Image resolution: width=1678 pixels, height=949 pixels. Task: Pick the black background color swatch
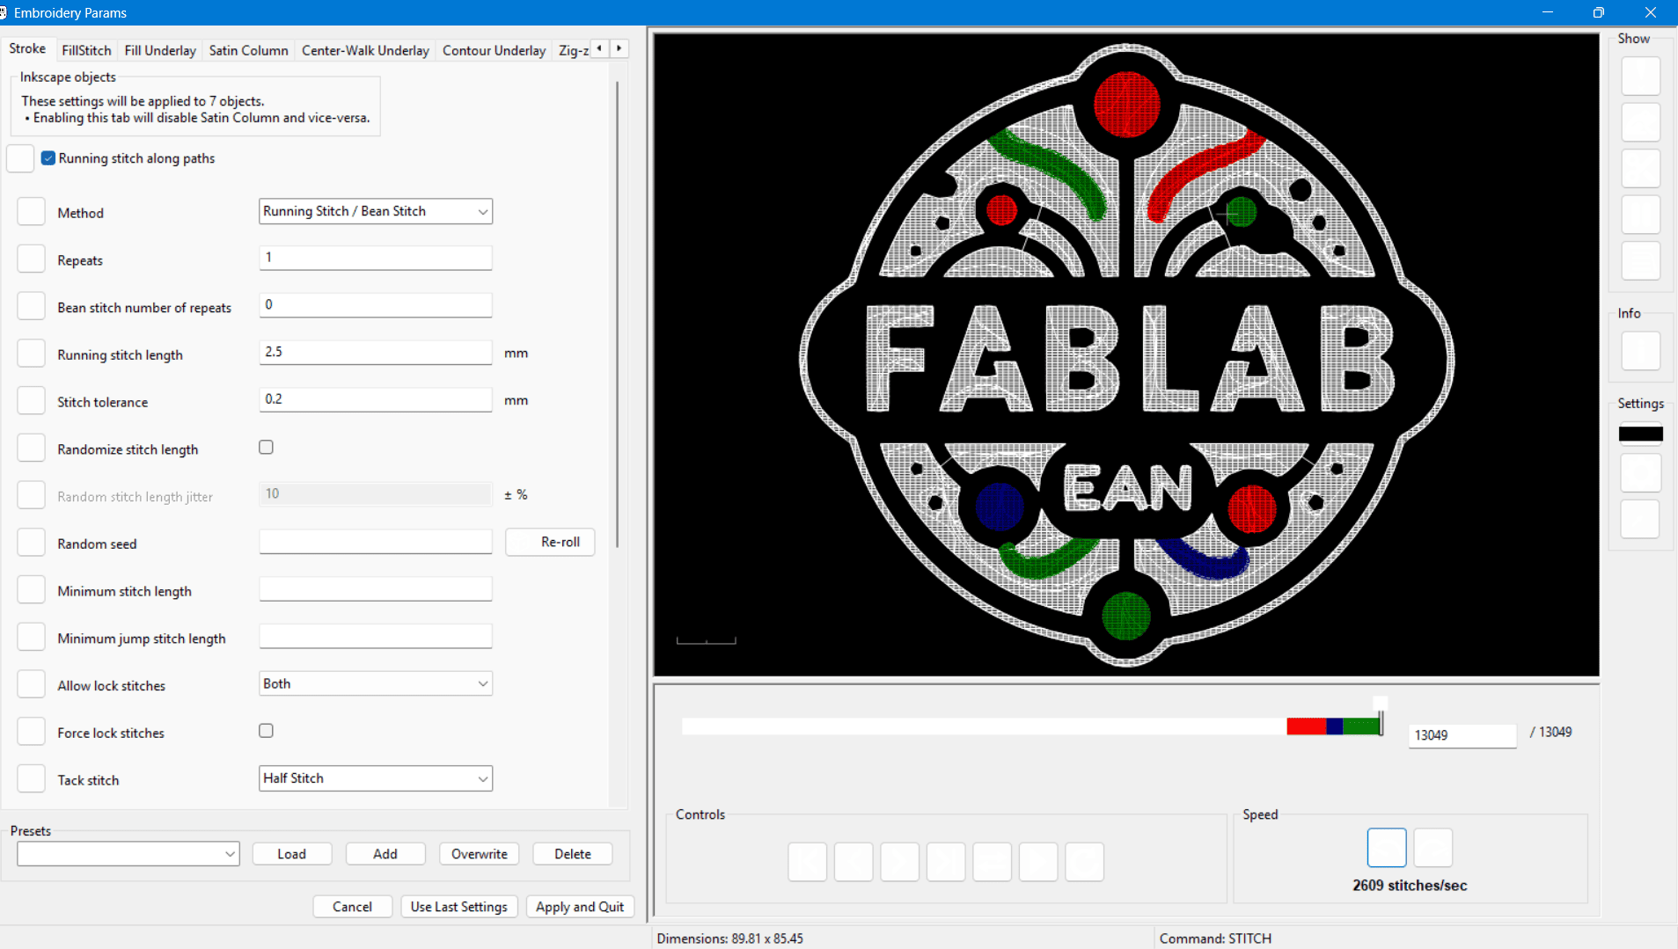coord(1640,434)
